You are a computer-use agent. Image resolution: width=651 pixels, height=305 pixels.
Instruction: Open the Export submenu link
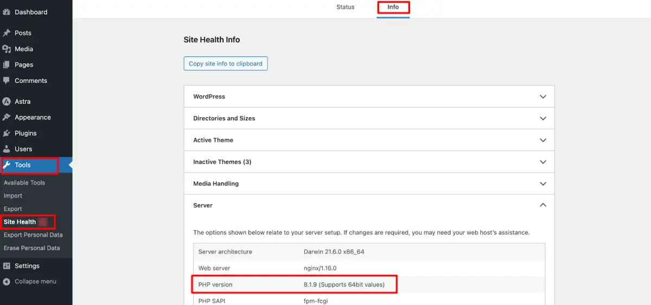13,209
